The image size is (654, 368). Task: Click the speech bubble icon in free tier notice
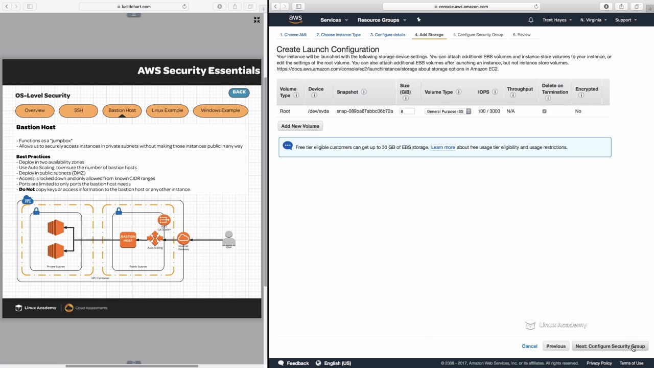point(288,147)
